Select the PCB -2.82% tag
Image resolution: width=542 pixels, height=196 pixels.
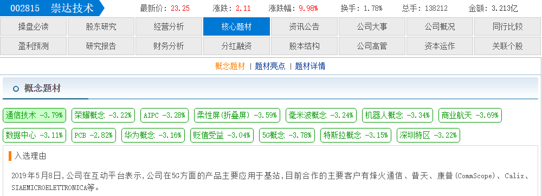[x=94, y=136]
